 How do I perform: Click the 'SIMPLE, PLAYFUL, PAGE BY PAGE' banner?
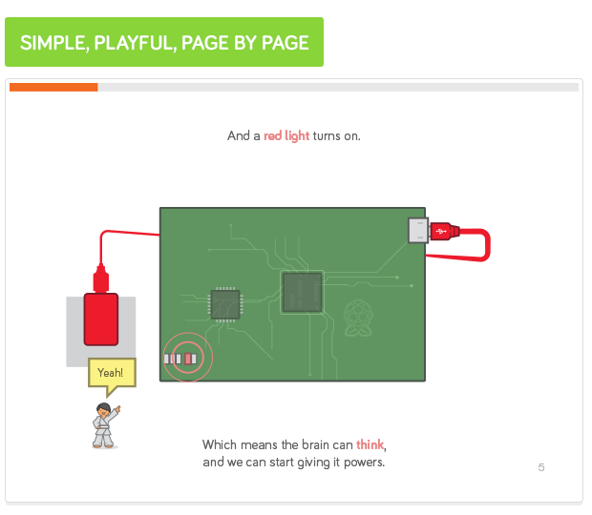click(x=164, y=42)
